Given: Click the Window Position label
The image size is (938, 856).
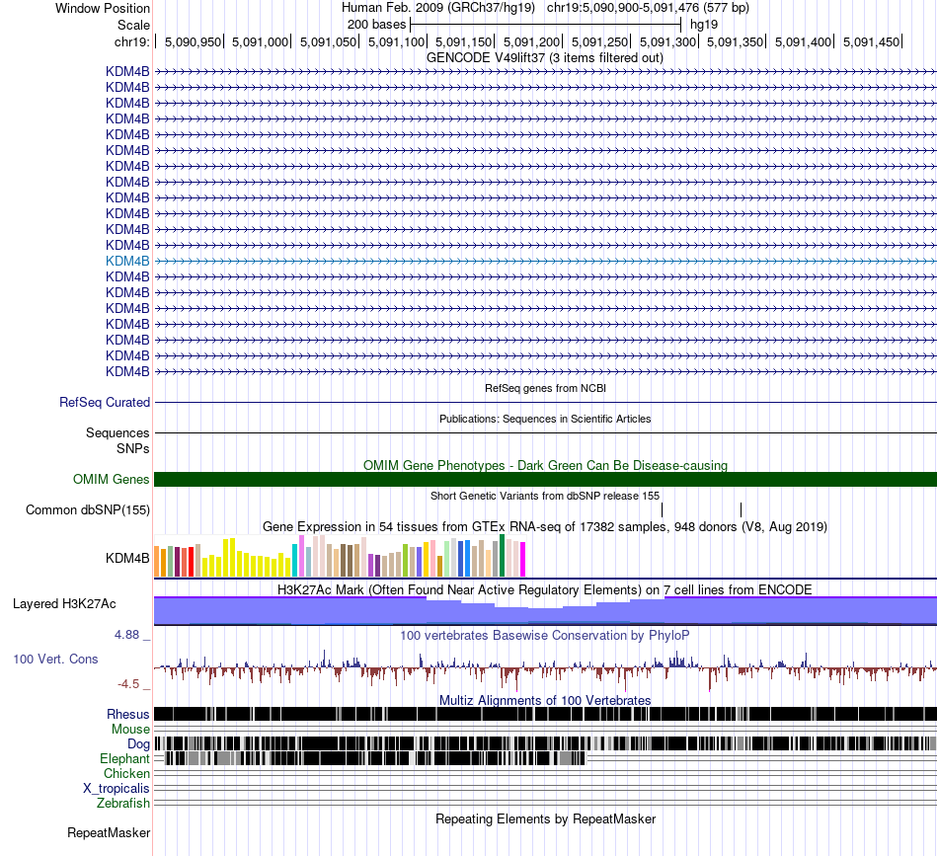Looking at the screenshot, I should (103, 8).
